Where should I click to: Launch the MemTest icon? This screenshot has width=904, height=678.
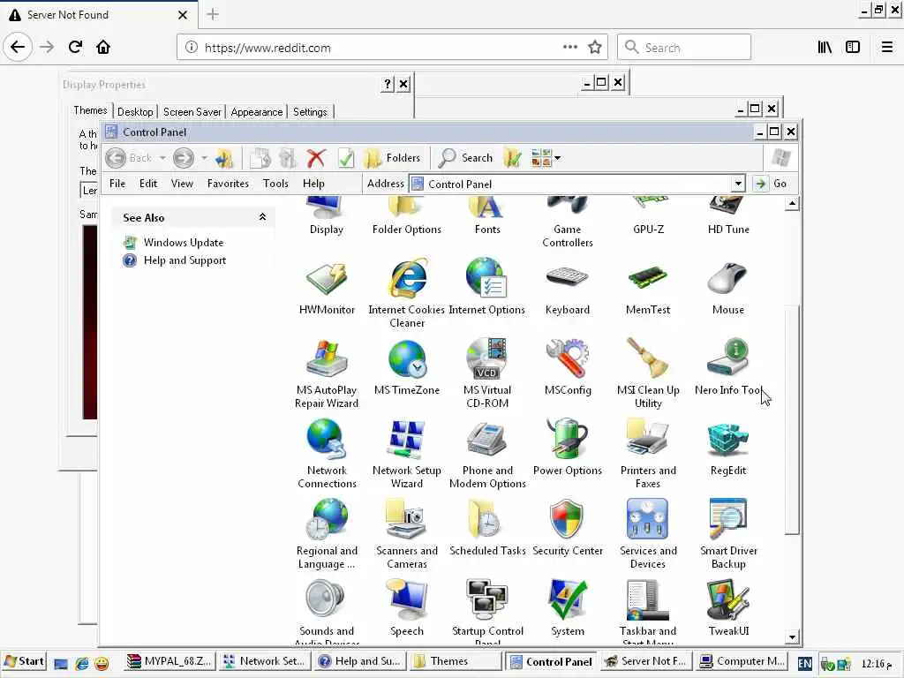[x=647, y=289]
